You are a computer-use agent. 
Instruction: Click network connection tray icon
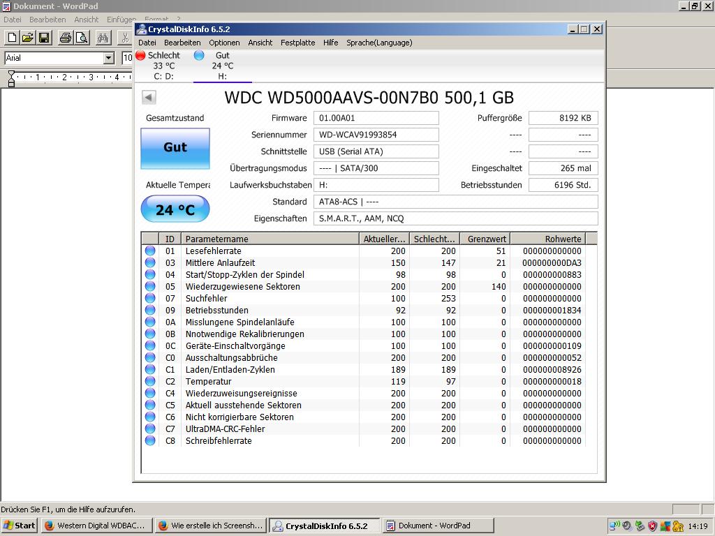point(614,526)
